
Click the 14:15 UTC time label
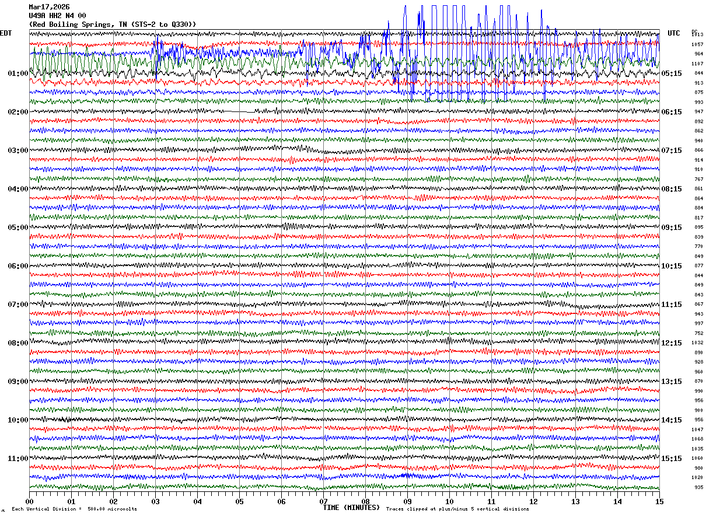(x=672, y=420)
